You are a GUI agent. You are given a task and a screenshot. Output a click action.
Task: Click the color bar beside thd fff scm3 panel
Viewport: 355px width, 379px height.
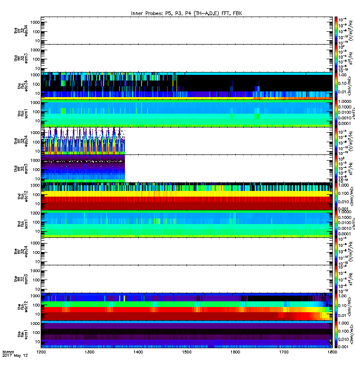[x=336, y=169]
